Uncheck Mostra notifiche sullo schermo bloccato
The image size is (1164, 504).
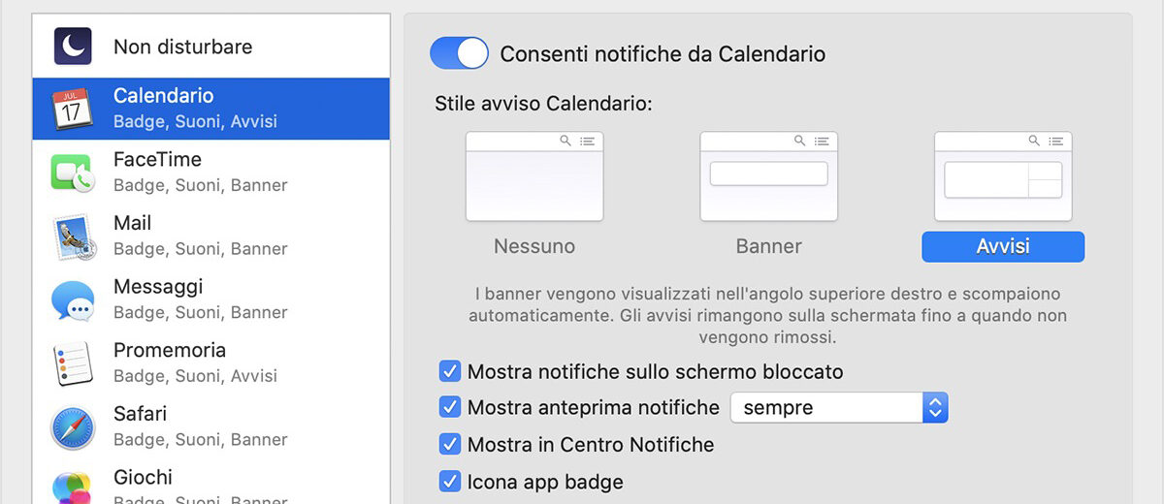click(450, 371)
